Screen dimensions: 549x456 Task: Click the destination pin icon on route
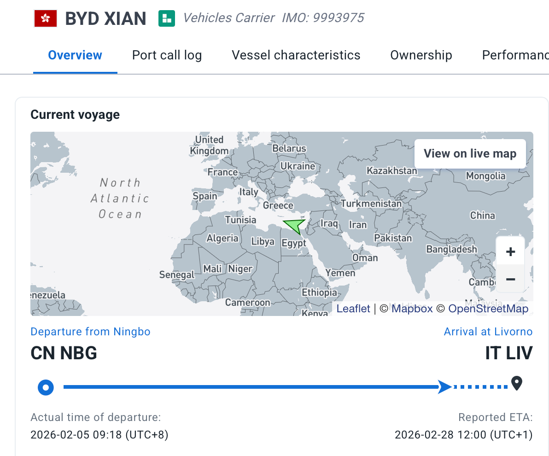[517, 383]
